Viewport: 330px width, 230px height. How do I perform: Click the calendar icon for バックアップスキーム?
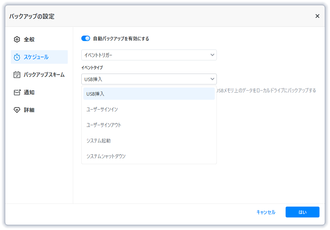pos(17,75)
